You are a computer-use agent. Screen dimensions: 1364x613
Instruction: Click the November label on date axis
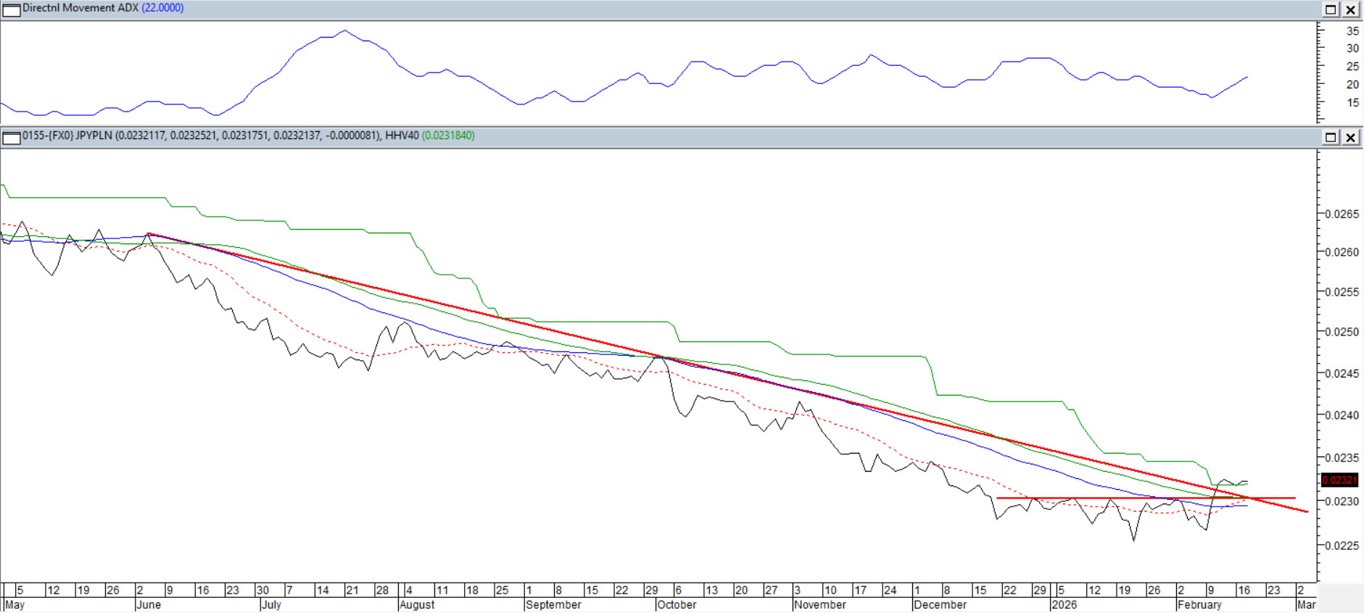coord(819,605)
